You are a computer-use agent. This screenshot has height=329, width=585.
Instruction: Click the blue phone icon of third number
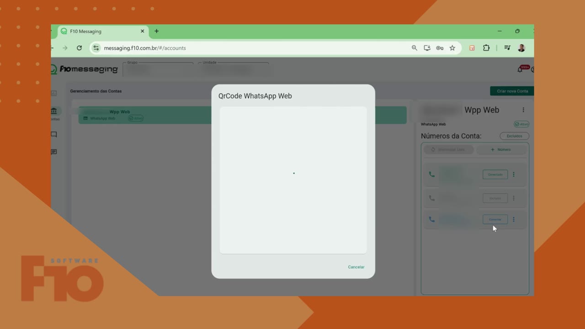[431, 219]
